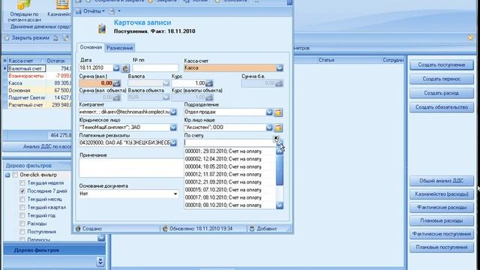
Task: Expand the Юр.лицо наше dropdown
Action: coord(269,127)
